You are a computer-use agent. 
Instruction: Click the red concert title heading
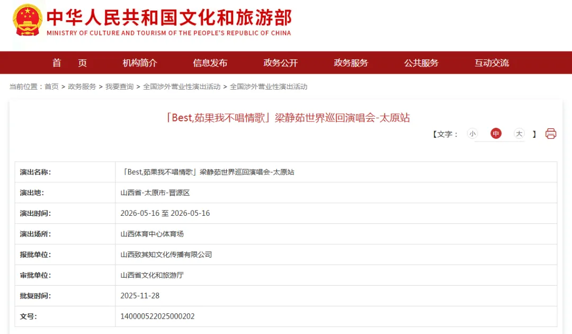(x=287, y=118)
